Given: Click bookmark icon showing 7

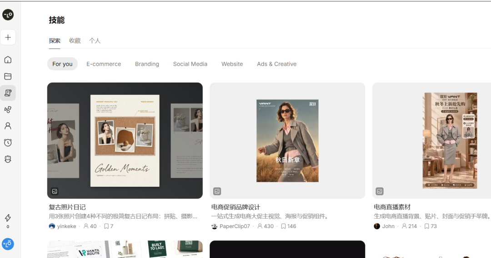Looking at the screenshot, I should 106,226.
